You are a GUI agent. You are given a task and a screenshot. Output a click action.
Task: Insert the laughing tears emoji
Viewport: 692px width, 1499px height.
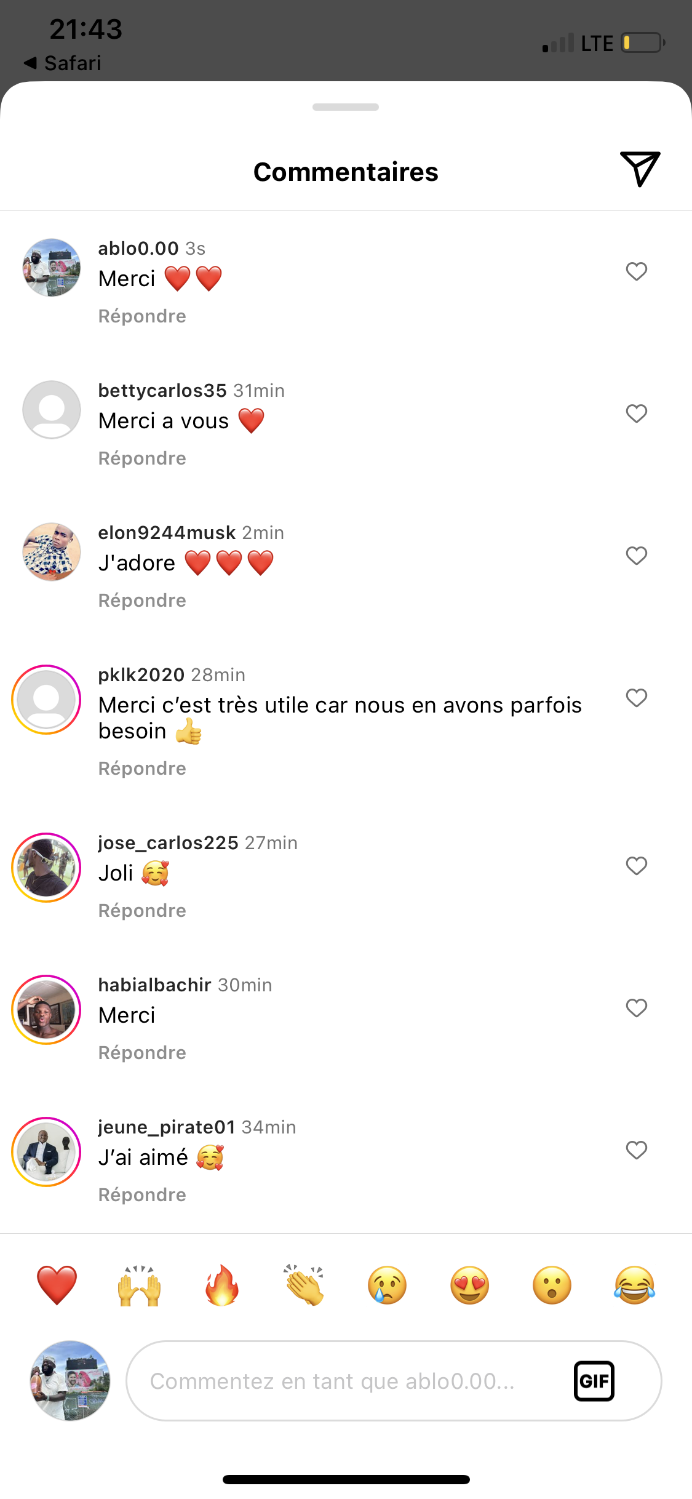pos(634,1285)
